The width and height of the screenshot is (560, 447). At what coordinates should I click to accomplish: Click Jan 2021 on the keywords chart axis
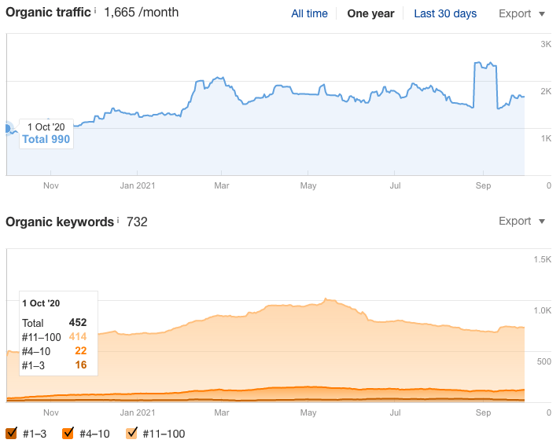(x=136, y=412)
